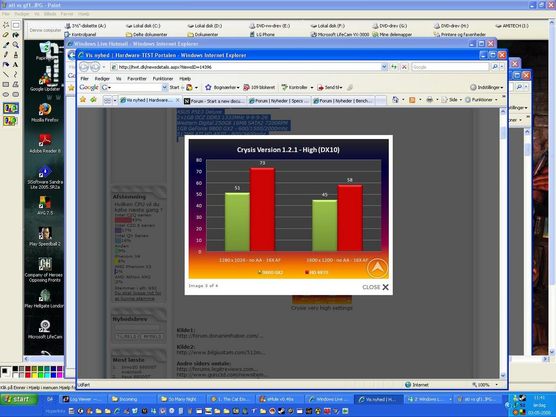Click the 109 blokeret popup blocker button
Viewport: 556px width, 417px height.
point(259,87)
